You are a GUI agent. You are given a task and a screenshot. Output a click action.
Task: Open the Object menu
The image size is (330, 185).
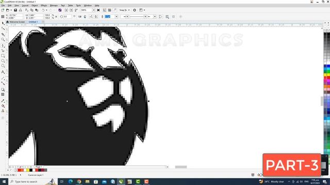35,6
